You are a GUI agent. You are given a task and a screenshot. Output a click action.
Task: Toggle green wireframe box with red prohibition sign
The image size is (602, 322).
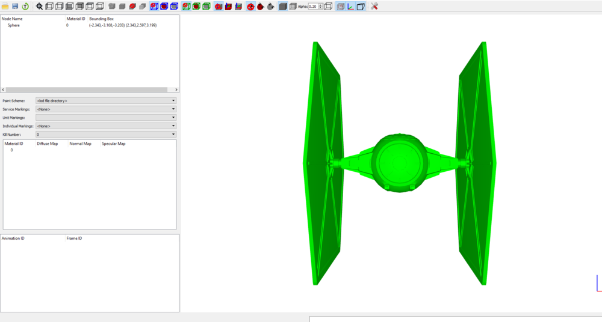(186, 6)
